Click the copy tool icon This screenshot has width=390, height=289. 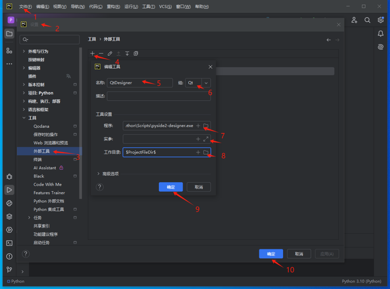coord(136,54)
